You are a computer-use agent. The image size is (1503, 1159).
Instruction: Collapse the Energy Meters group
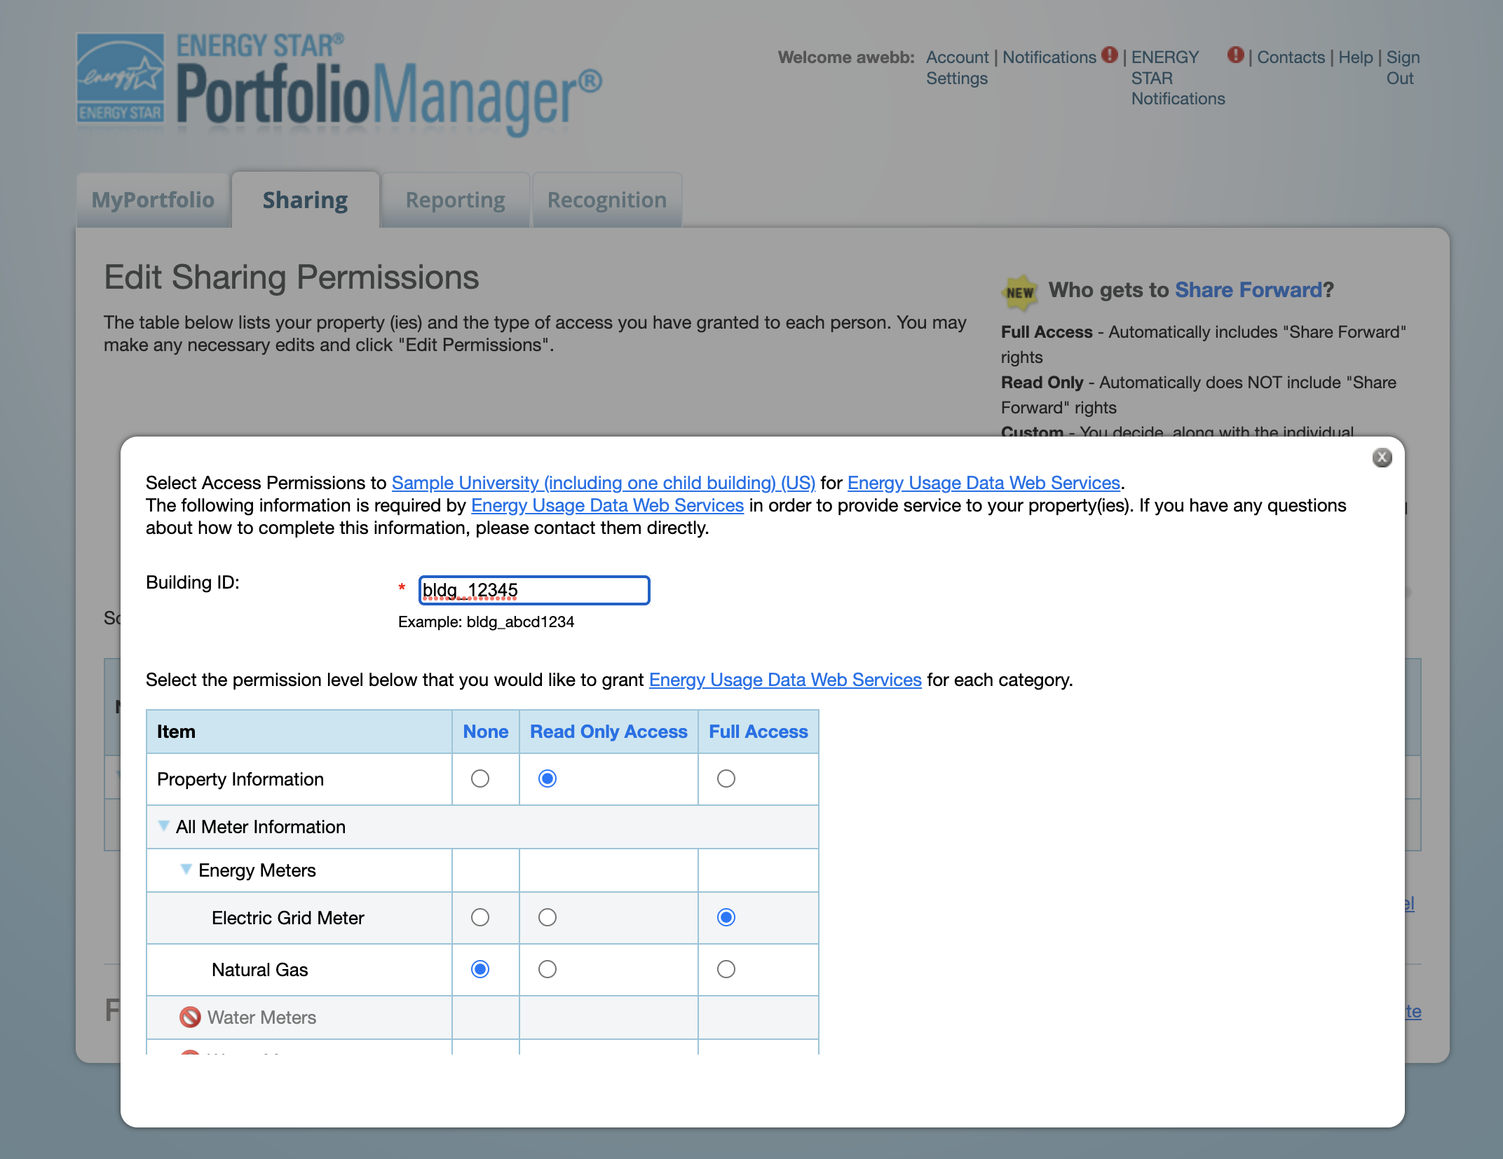coord(186,870)
